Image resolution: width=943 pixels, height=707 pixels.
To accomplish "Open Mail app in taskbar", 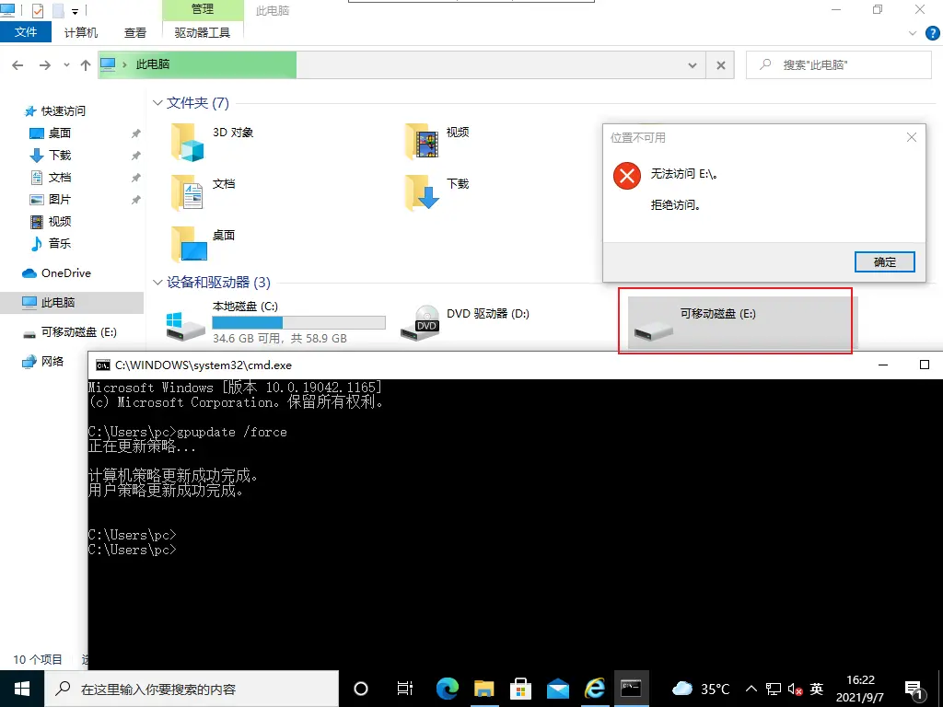I will point(558,689).
